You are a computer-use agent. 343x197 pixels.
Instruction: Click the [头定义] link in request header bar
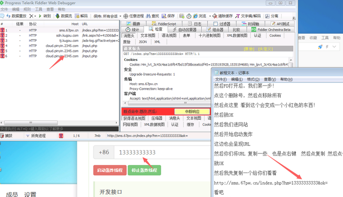(265, 49)
